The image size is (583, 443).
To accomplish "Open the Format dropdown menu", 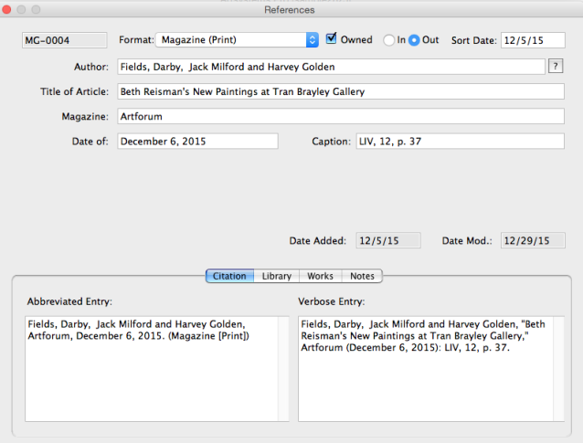I will (x=312, y=40).
